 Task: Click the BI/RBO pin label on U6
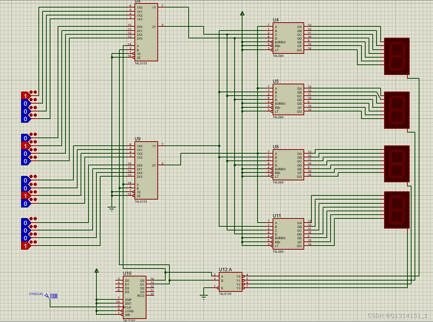[x=280, y=169]
